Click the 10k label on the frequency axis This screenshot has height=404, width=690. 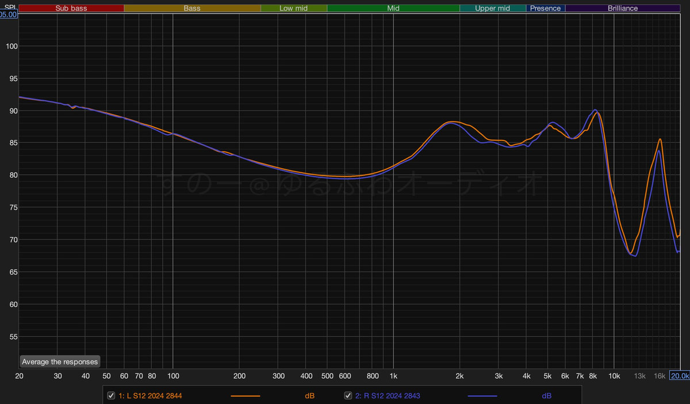coord(614,376)
